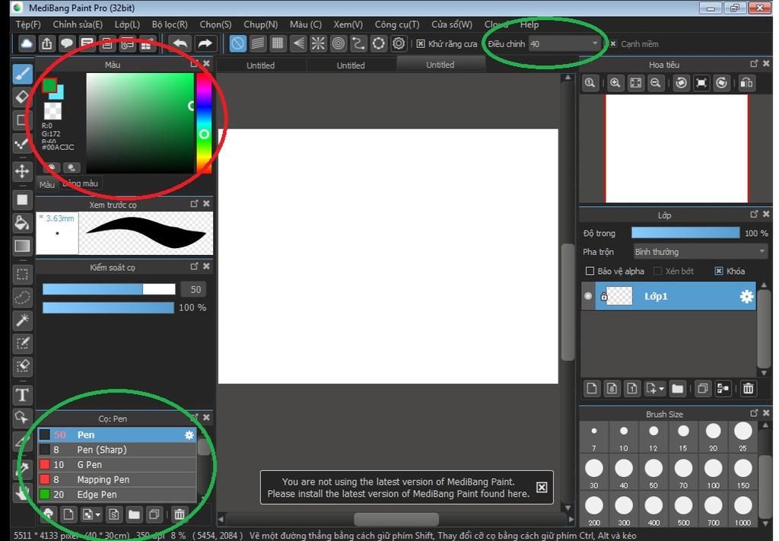
Task: Open Điều chỉnh dropdown showing 40
Action: click(x=564, y=43)
